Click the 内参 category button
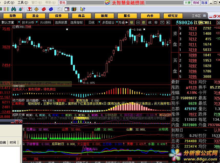The width and height of the screenshot is (220, 163). (150, 16)
